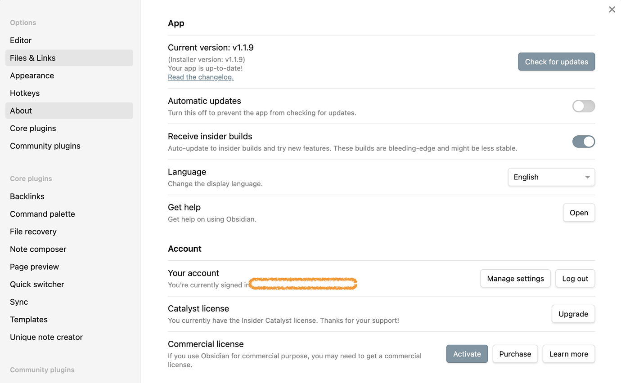This screenshot has height=383, width=621.
Task: Open the Language dropdown set to English
Action: [551, 177]
